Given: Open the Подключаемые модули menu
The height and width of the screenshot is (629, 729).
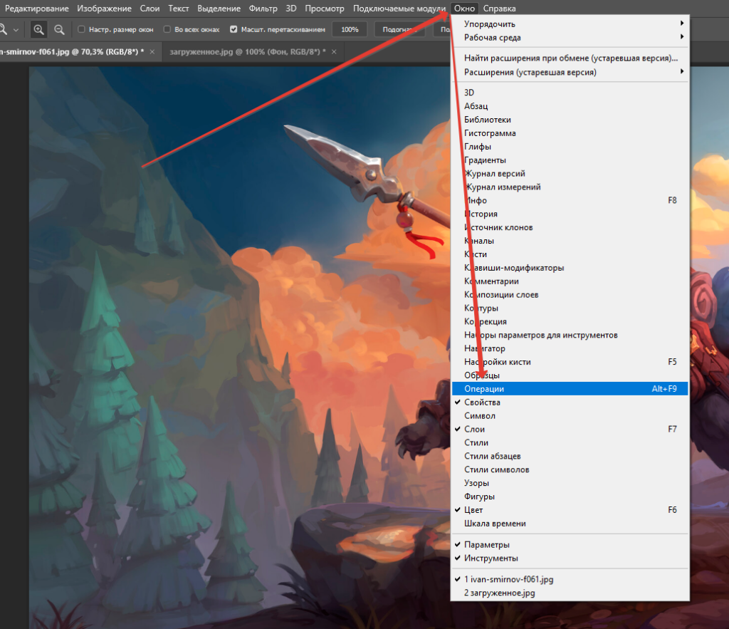Looking at the screenshot, I should (399, 9).
